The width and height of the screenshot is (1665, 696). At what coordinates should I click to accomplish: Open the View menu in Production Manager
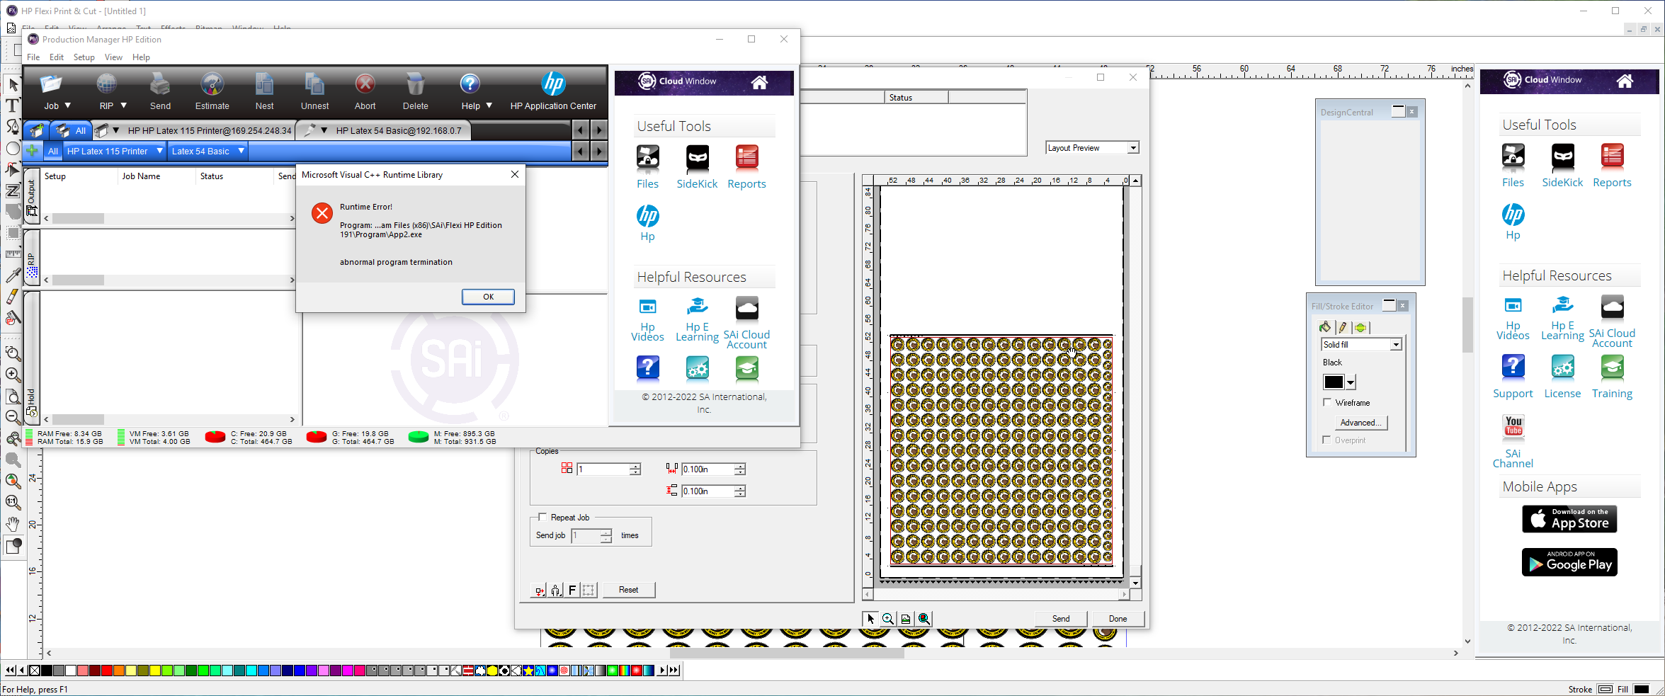coord(113,57)
